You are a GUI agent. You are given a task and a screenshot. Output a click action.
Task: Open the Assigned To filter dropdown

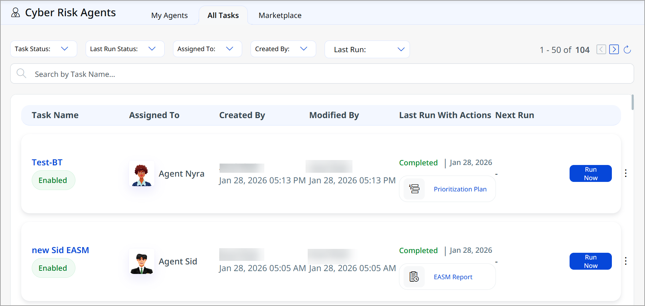(x=208, y=49)
